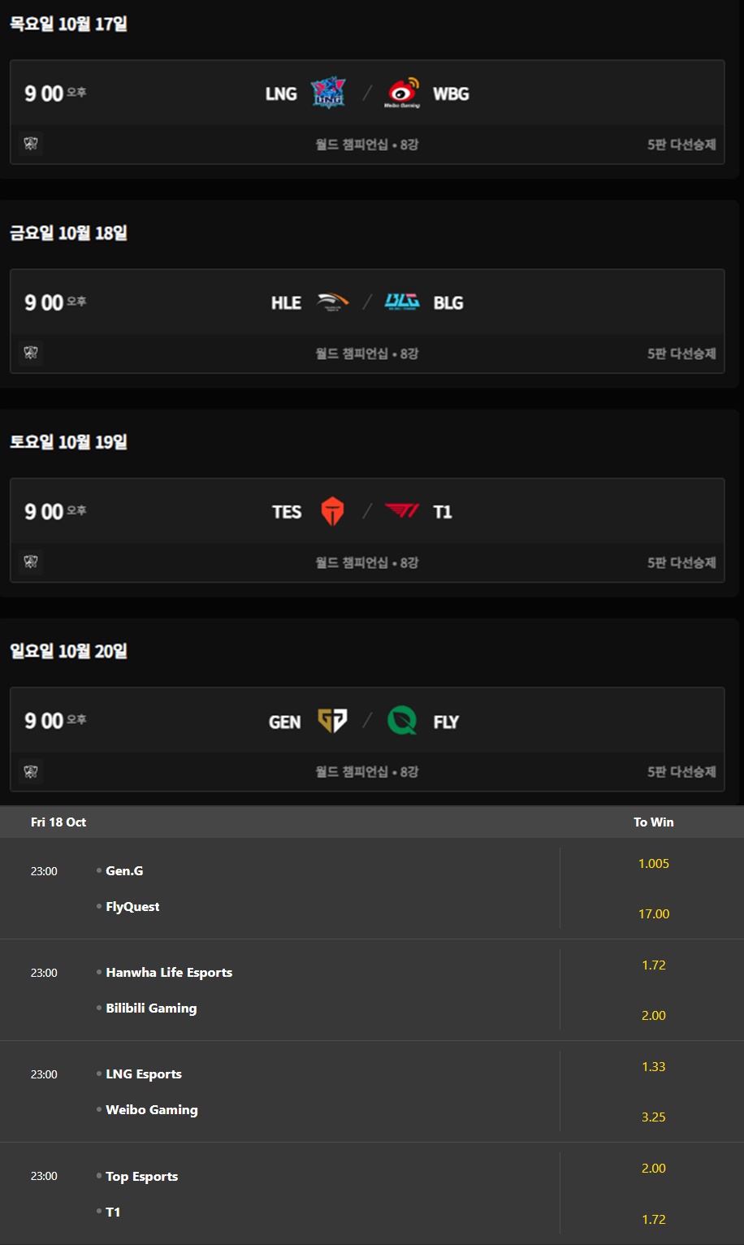Open the Hanwha Life Esports team link
Screen dimensions: 744x1245
click(x=169, y=972)
